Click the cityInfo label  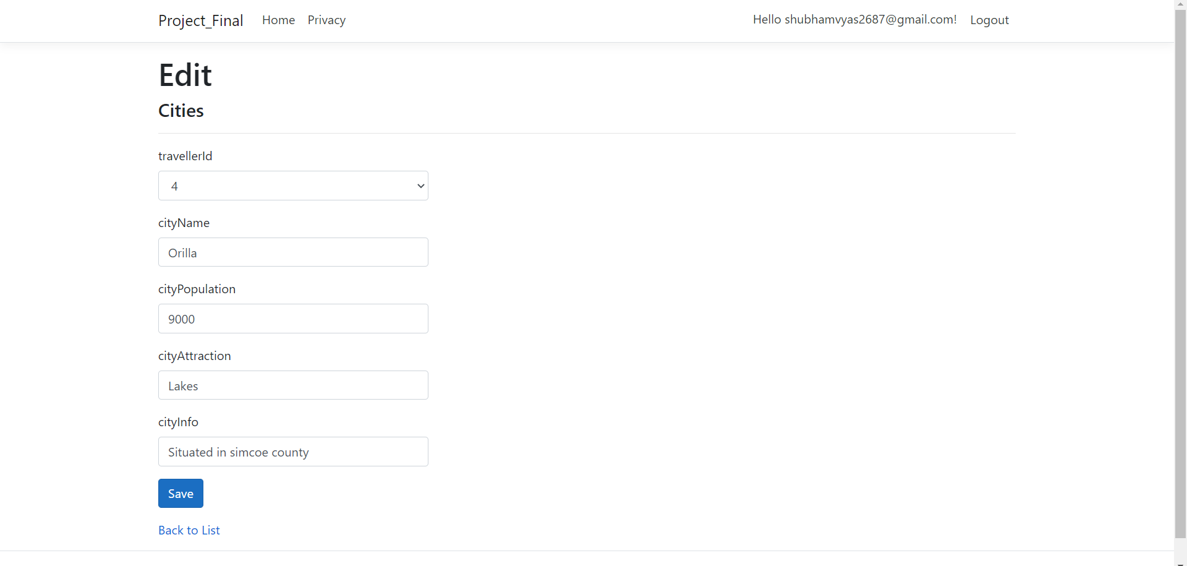click(178, 422)
